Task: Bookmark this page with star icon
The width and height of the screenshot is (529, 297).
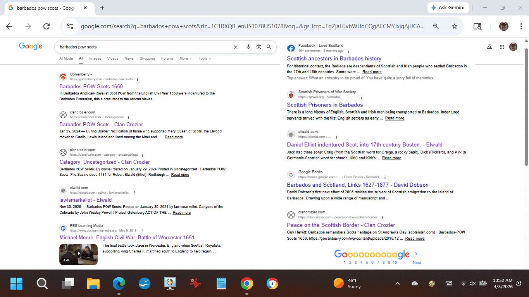Action: 455,26
